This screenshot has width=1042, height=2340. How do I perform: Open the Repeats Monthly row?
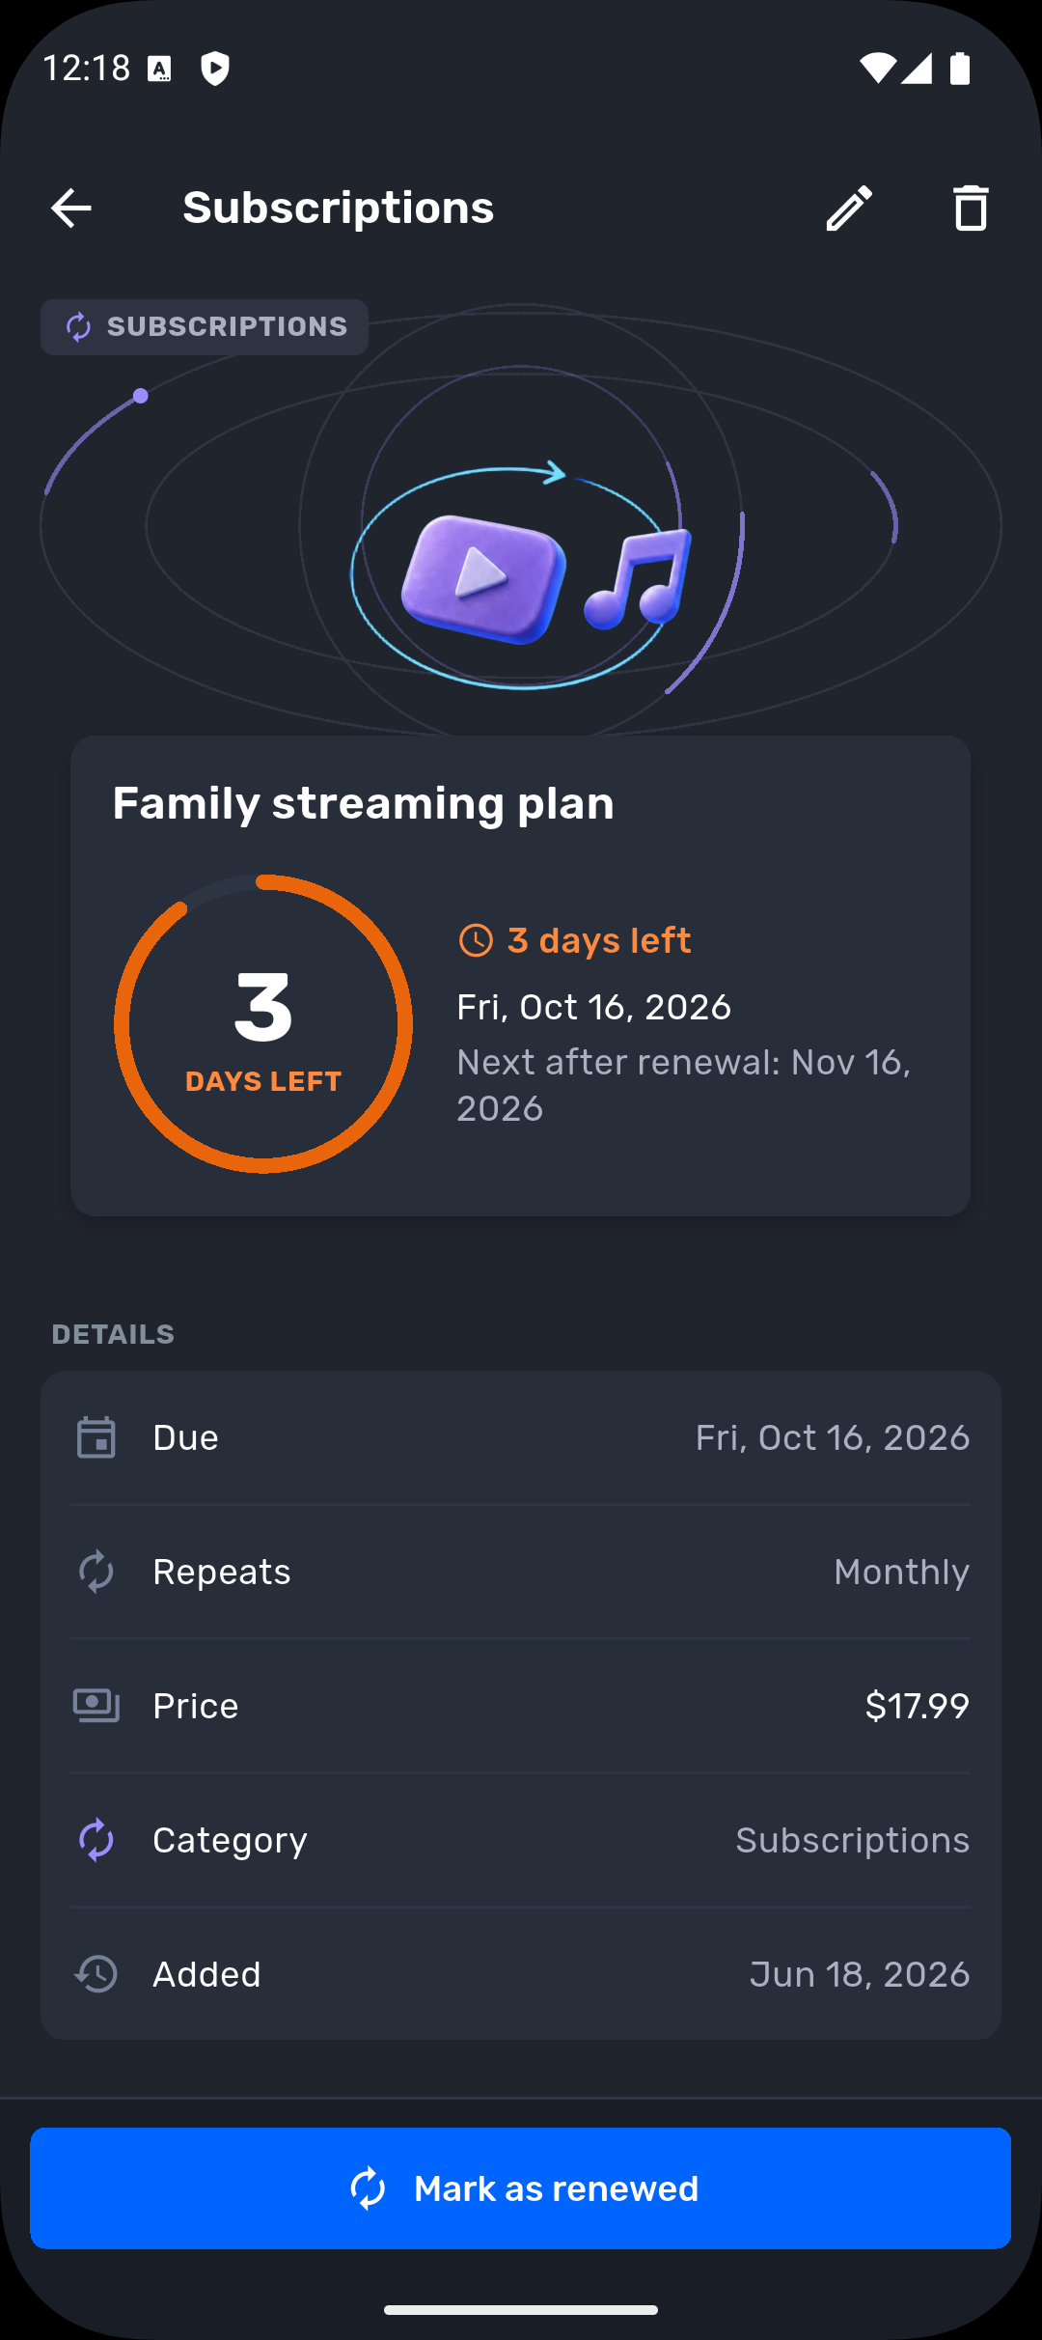point(521,1572)
